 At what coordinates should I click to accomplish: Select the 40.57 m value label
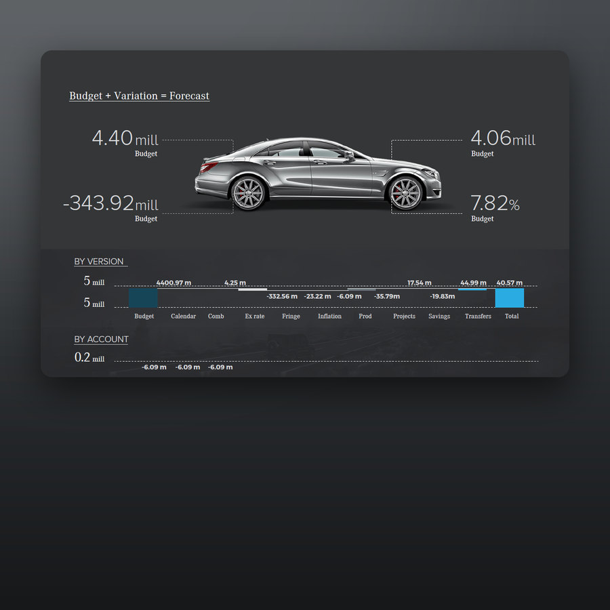(510, 283)
